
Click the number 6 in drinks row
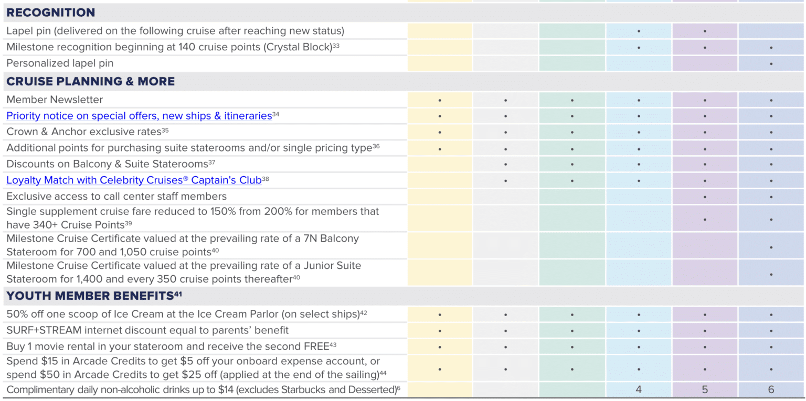point(771,390)
